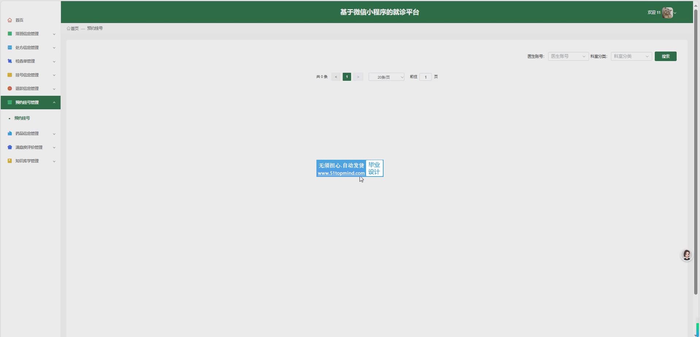Screen dimensions: 700x337
Task: Open the 科室分类 dropdown
Action: point(631,56)
